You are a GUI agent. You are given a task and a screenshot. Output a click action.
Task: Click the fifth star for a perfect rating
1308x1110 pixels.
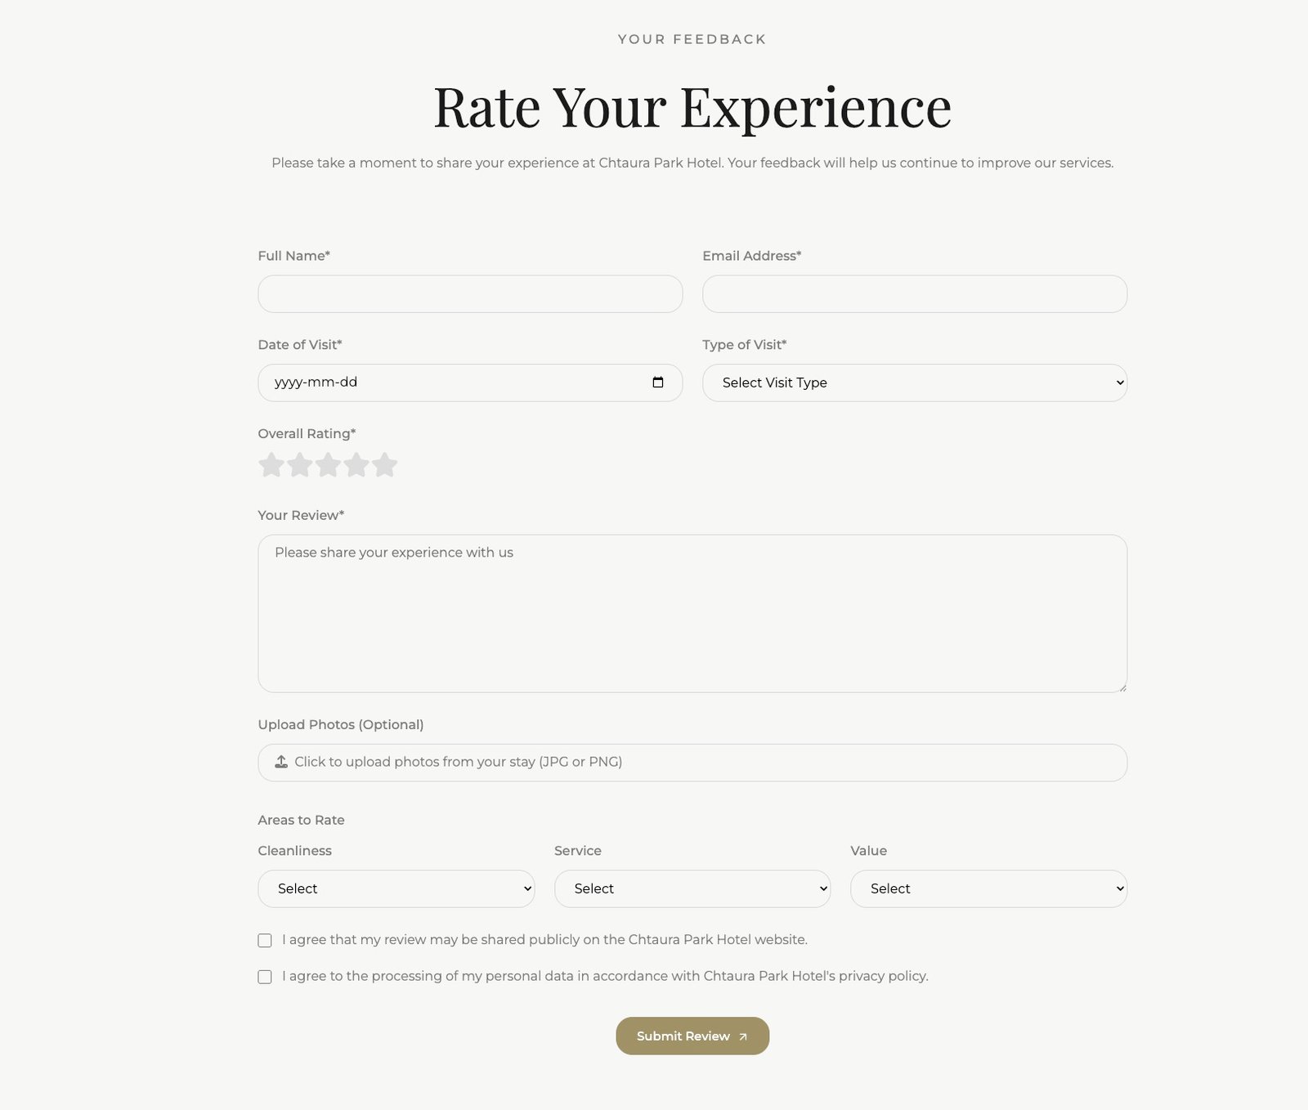coord(383,464)
